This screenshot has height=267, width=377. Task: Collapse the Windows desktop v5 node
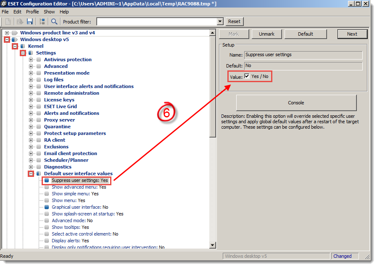7,39
